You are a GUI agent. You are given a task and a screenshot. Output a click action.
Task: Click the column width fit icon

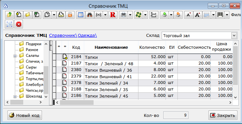[x=99, y=15]
